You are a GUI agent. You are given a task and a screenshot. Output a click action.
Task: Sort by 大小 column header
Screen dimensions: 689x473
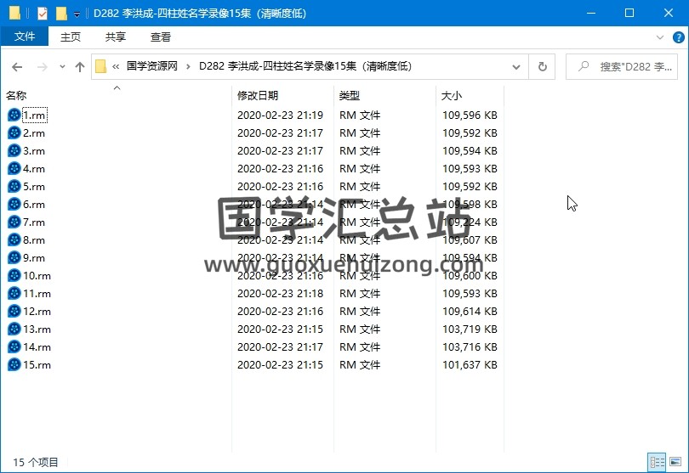(452, 95)
